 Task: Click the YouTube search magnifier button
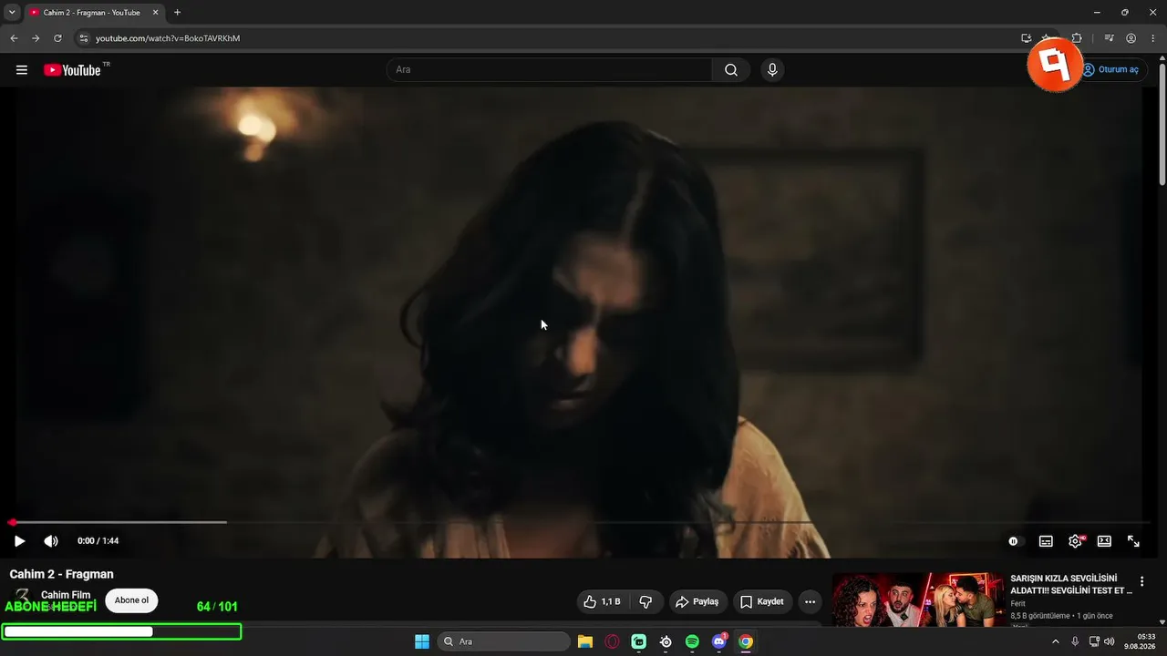(x=731, y=70)
